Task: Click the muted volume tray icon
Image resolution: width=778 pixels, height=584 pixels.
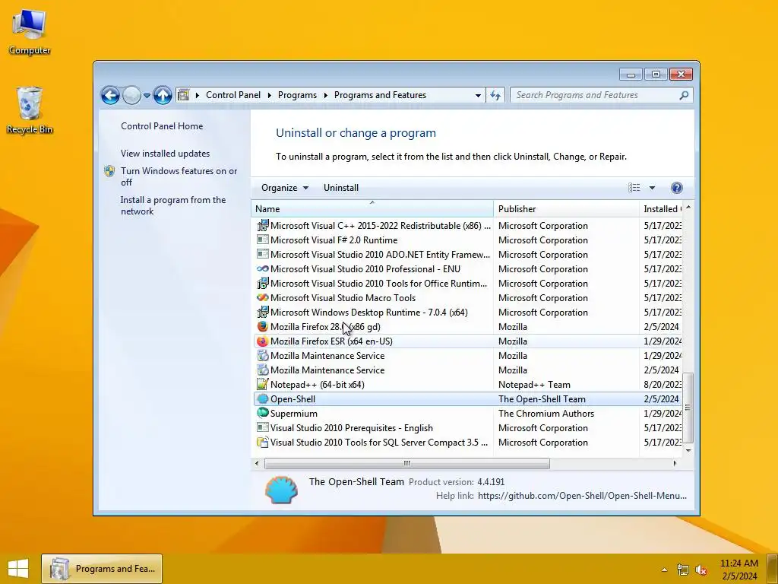Action: 701,570
